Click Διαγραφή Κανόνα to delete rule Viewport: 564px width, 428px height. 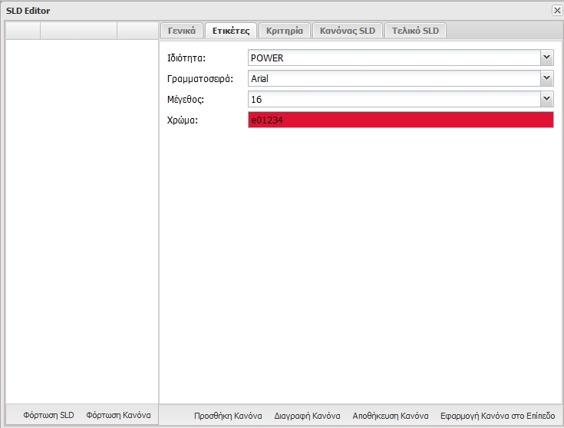pyautogui.click(x=307, y=416)
